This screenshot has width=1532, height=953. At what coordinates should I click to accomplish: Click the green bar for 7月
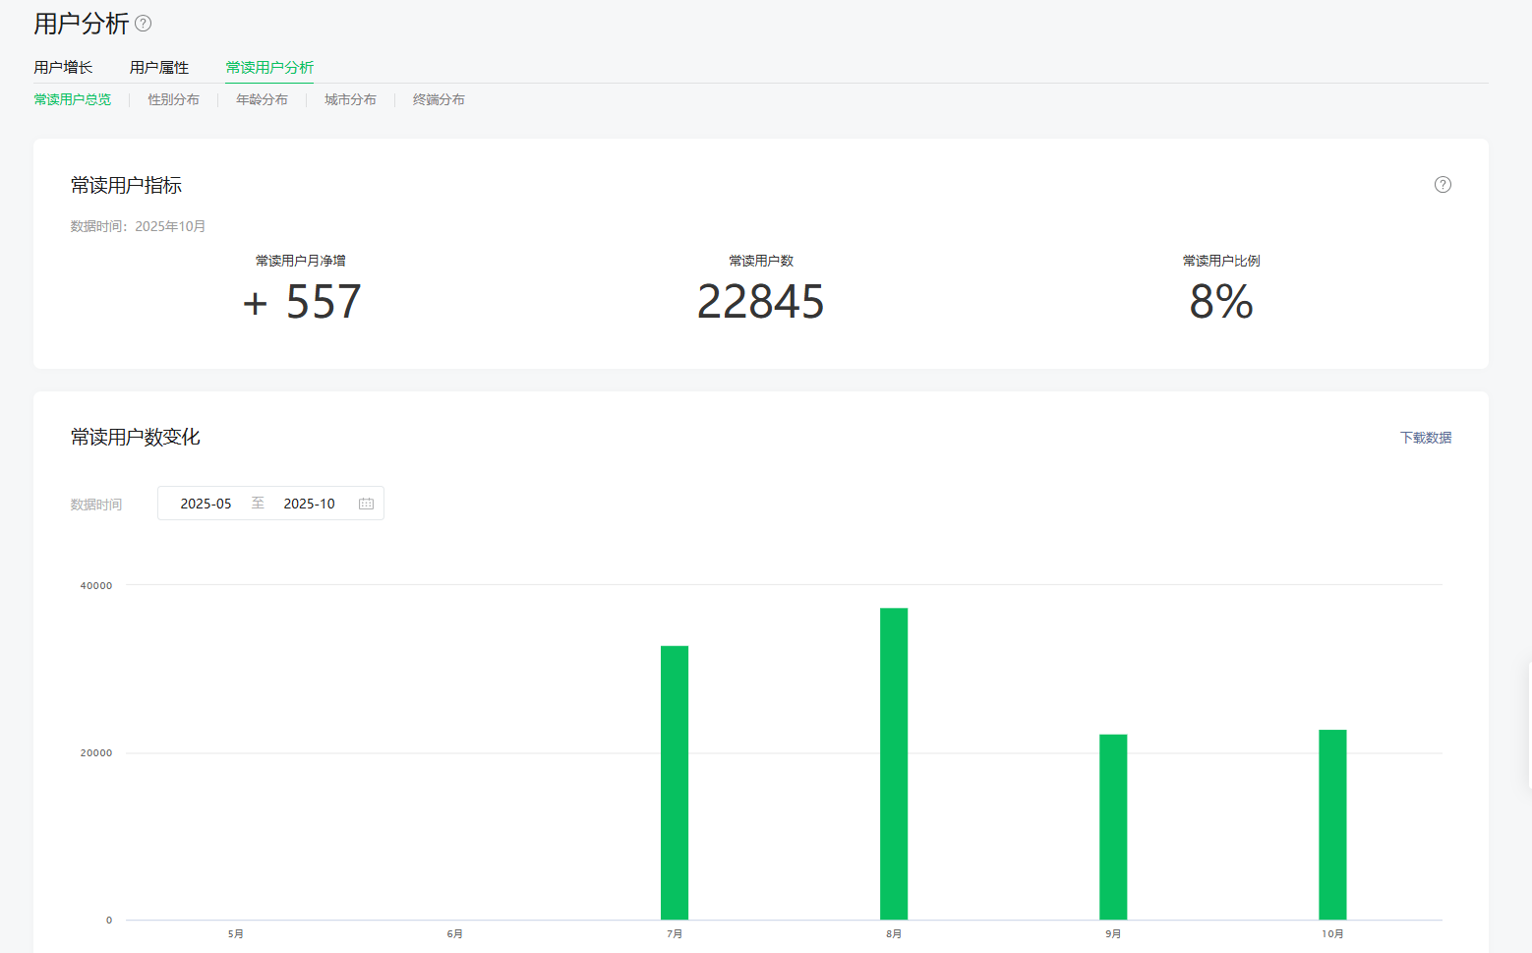(x=675, y=782)
